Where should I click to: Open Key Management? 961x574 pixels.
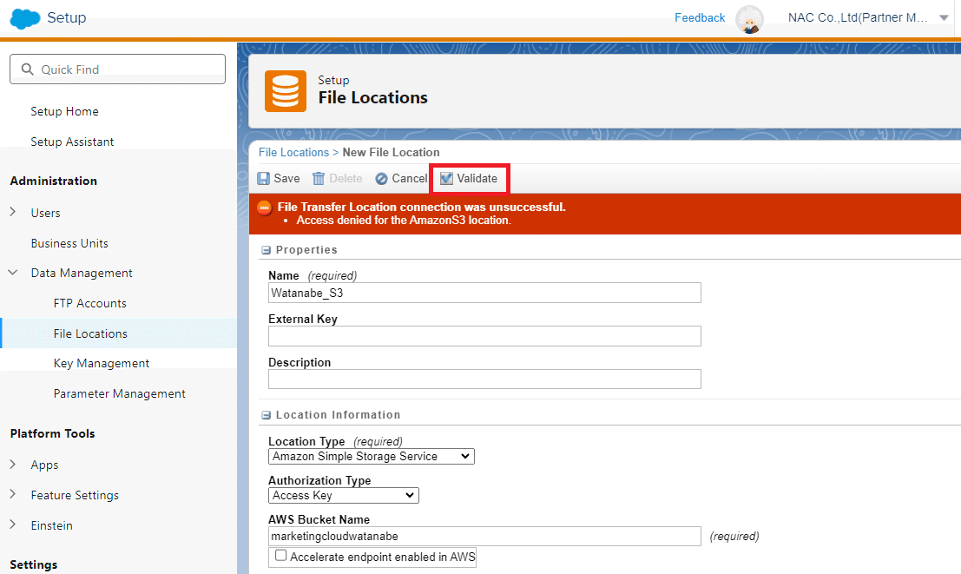point(101,363)
